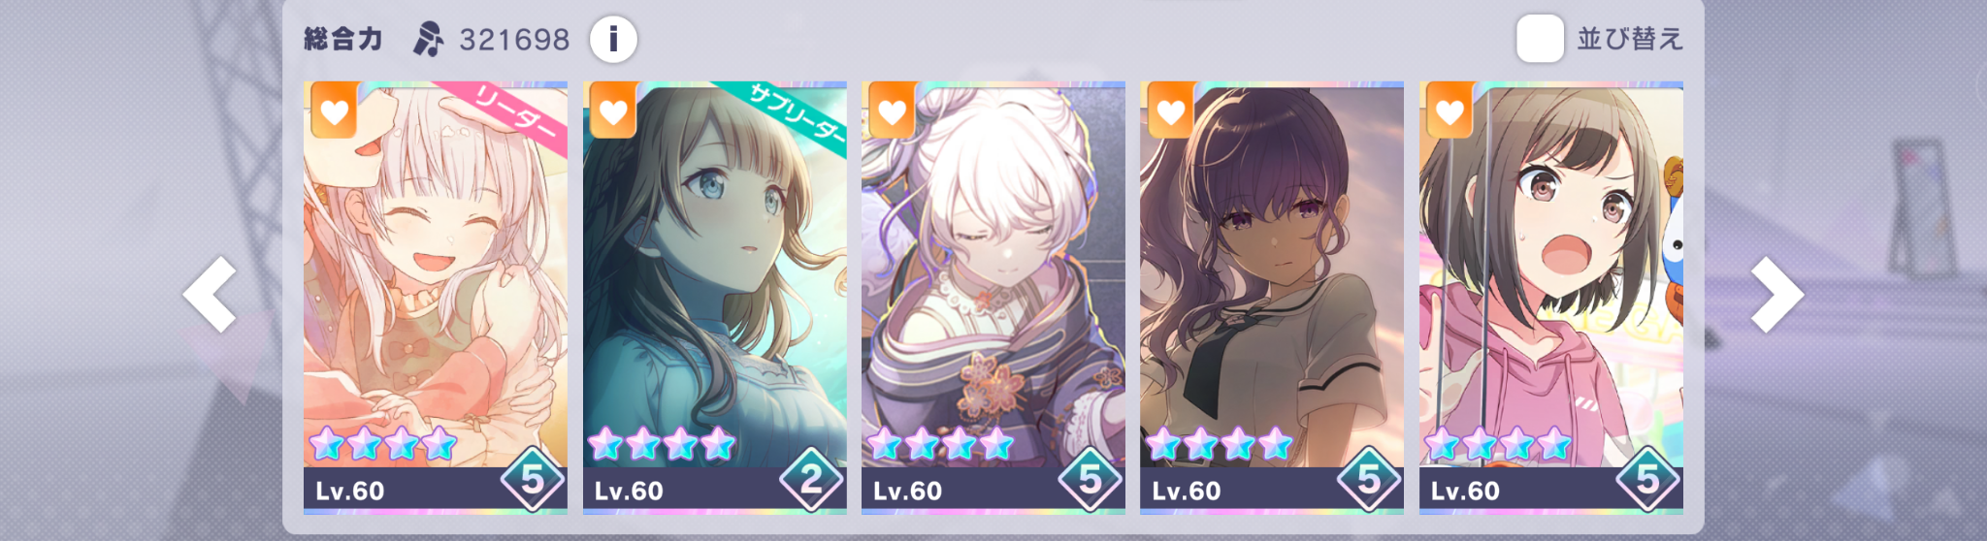Screen dimensions: 1987x541
Task: Toggle the 並び替え sort checkbox
Action: coord(1540,39)
